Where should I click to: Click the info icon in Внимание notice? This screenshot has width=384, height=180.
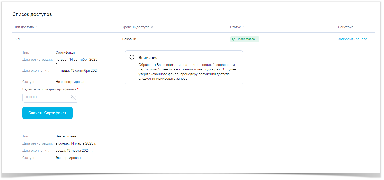pyautogui.click(x=132, y=57)
